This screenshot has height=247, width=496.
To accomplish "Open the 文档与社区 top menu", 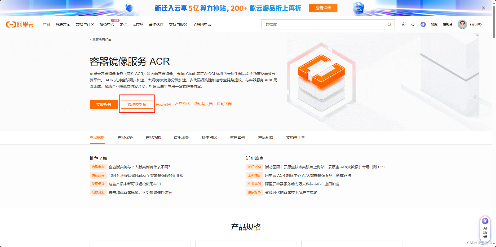I will coord(85,24).
